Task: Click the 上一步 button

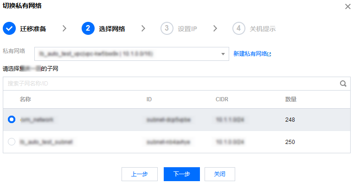Action: click(139, 174)
